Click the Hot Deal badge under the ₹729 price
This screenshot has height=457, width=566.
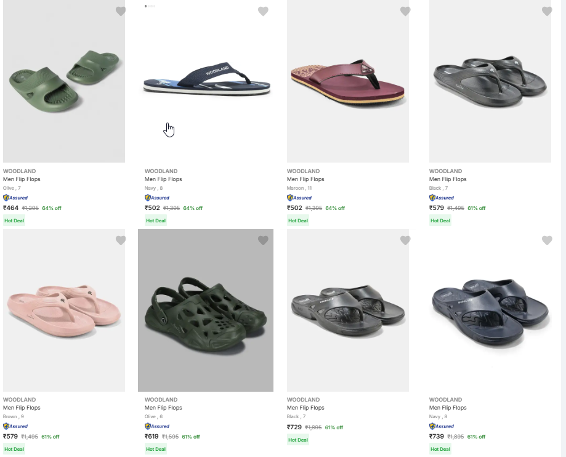298,440
